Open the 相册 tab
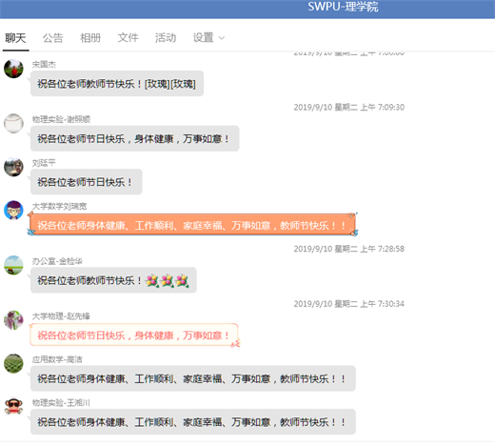The image size is (495, 447). (x=90, y=38)
